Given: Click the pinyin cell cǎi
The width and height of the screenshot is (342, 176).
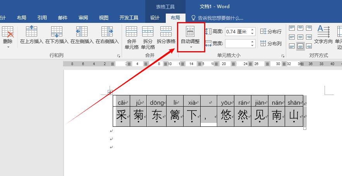Looking at the screenshot, I should click(x=122, y=101).
